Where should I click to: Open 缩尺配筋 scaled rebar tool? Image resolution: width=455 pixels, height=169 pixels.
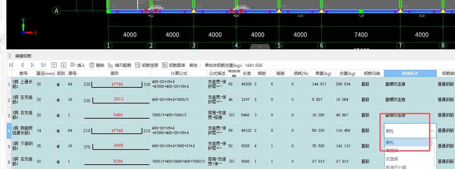[120, 65]
